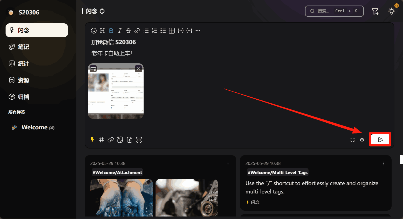Open the emoji picker in editor toolbar
Image resolution: width=403 pixels, height=219 pixels.
click(94, 31)
